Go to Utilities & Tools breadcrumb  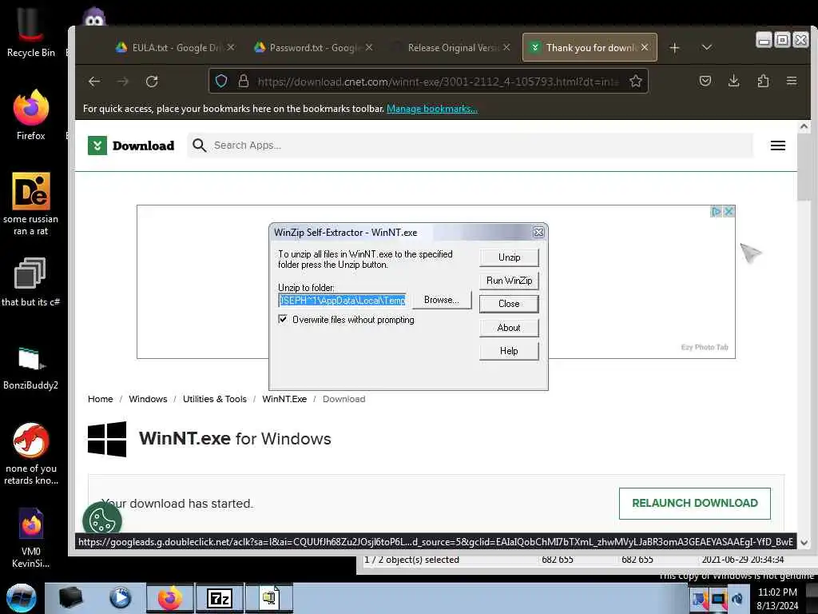(214, 399)
